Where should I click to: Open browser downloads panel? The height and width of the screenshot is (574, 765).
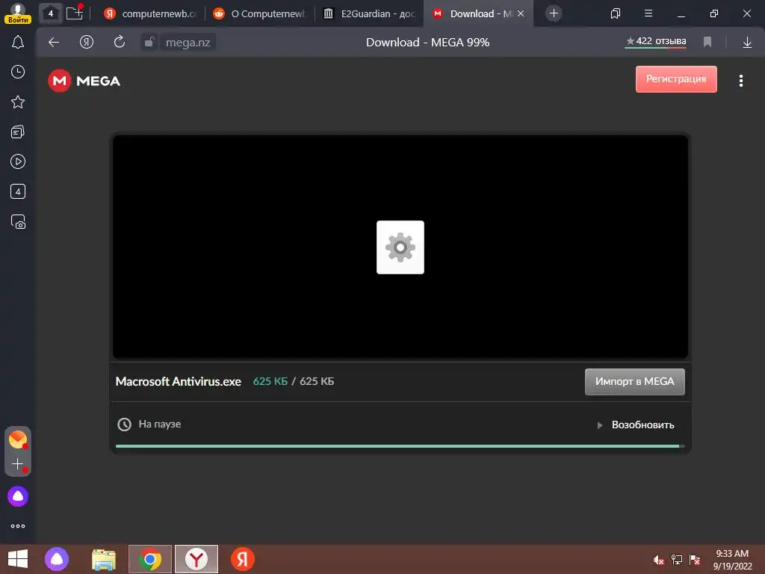click(747, 43)
